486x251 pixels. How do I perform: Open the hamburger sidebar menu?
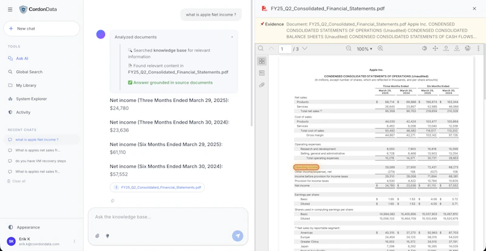[10, 9]
